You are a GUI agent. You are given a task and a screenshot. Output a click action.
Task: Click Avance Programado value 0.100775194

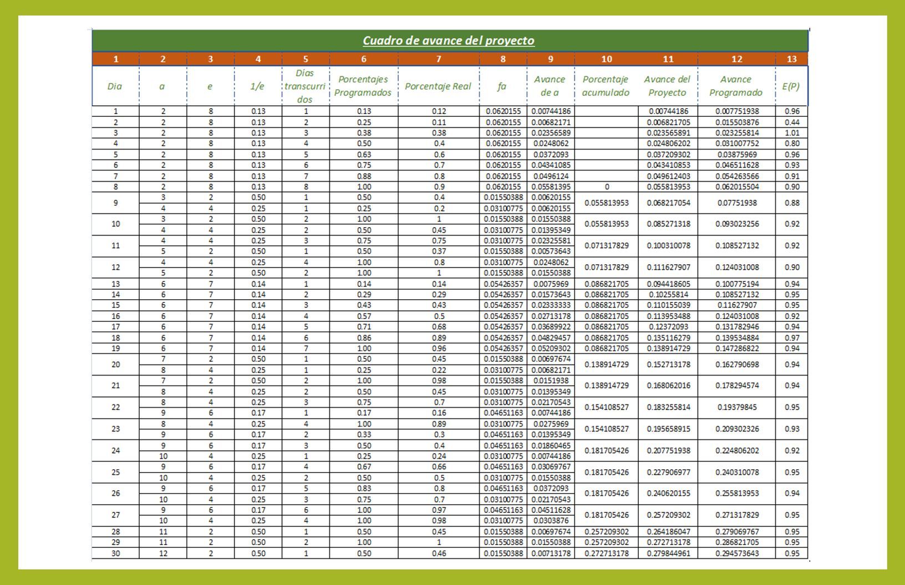click(x=737, y=284)
